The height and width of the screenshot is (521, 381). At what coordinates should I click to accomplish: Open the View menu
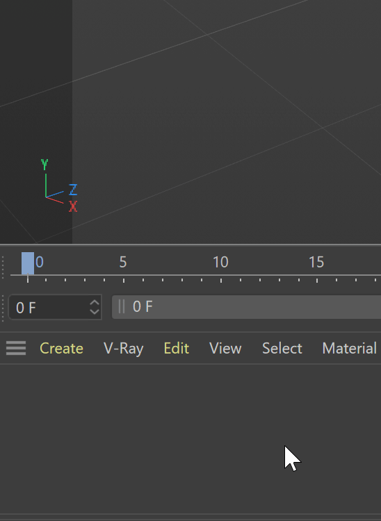coord(225,348)
